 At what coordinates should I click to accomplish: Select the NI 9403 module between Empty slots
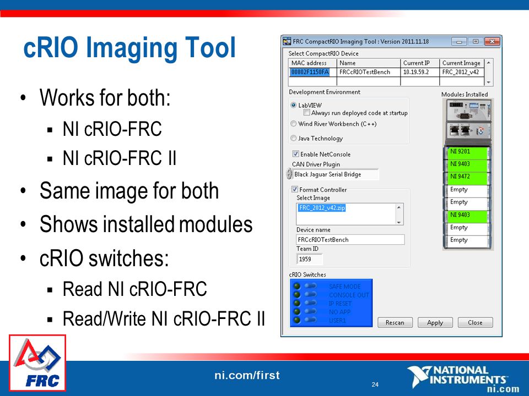pyautogui.click(x=468, y=216)
